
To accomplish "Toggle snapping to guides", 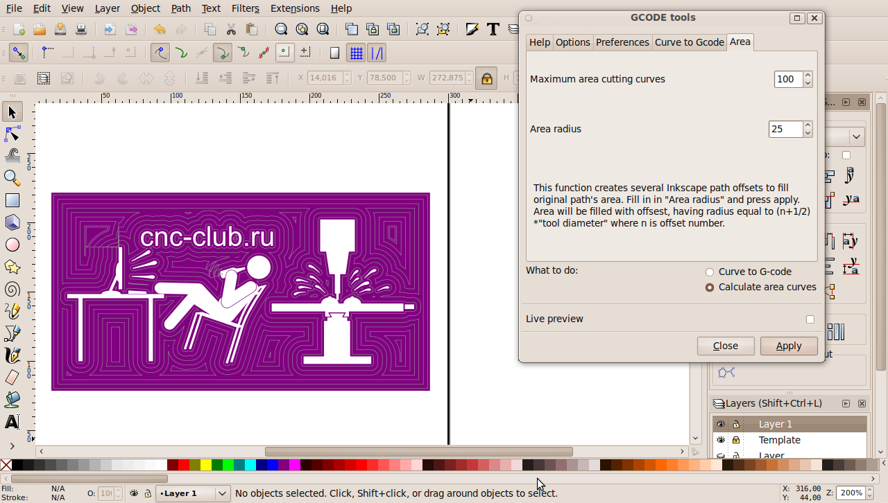I will [377, 53].
